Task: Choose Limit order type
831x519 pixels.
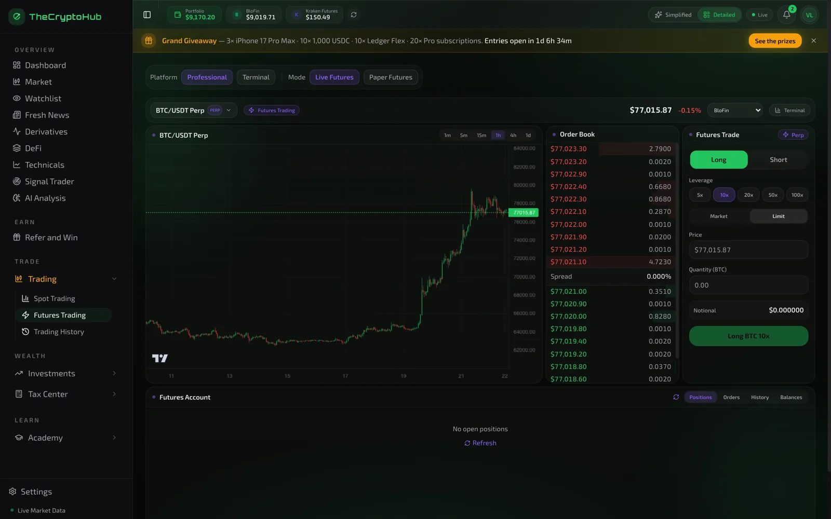Action: pyautogui.click(x=778, y=216)
